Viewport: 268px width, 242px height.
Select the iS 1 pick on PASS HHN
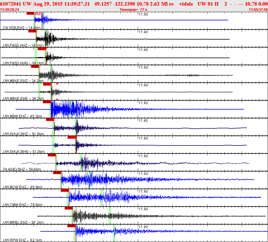pyautogui.click(x=42, y=49)
